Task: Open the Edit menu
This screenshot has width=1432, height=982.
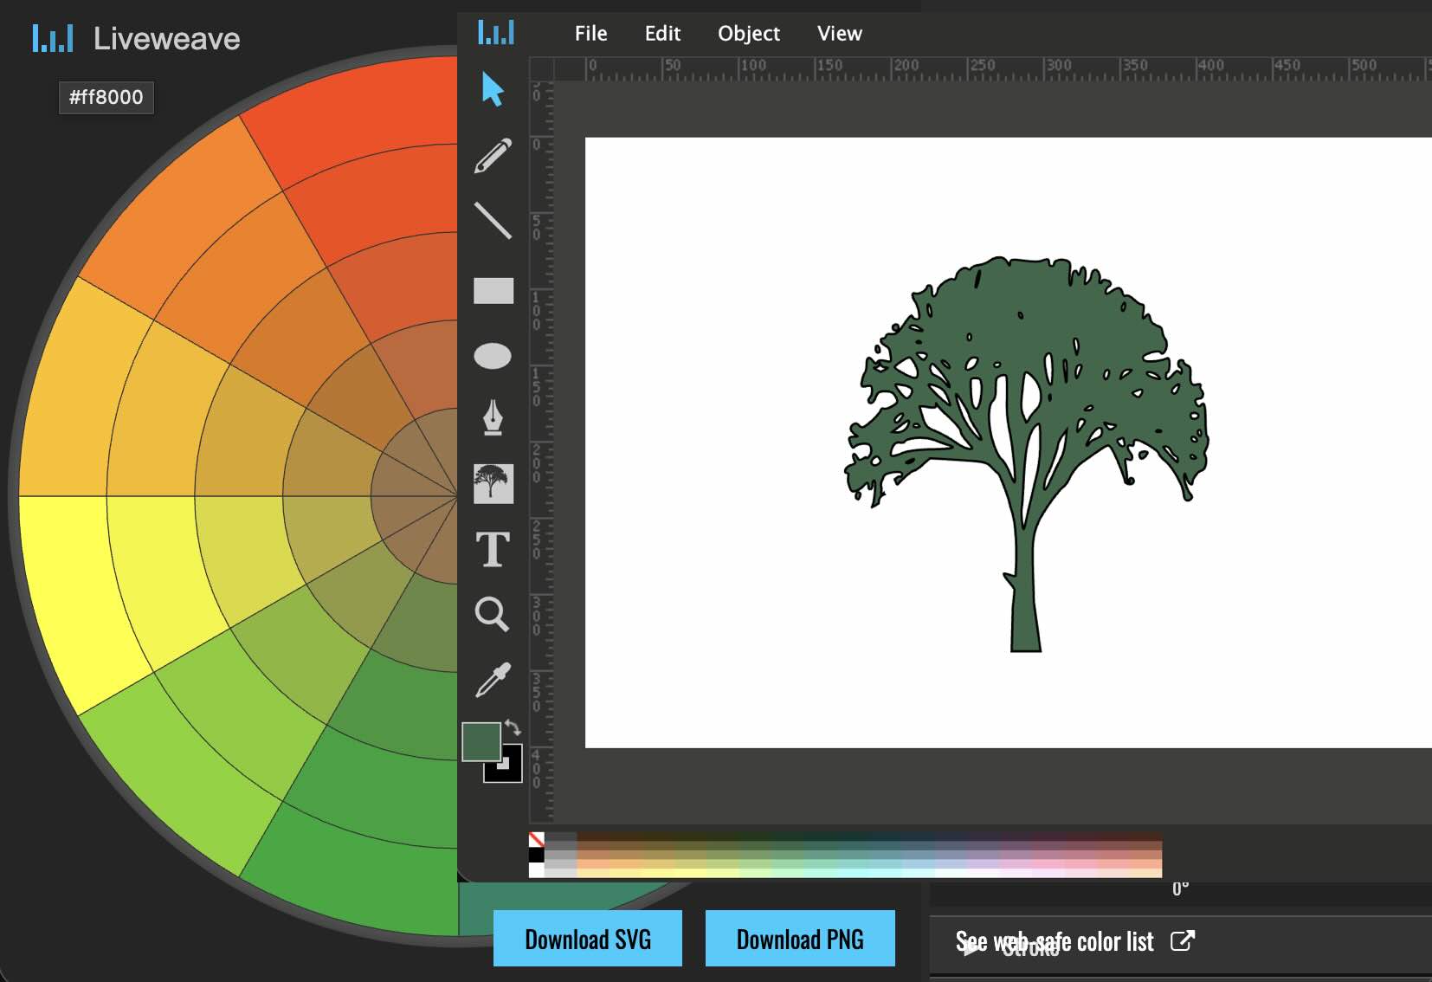Action: 662,34
